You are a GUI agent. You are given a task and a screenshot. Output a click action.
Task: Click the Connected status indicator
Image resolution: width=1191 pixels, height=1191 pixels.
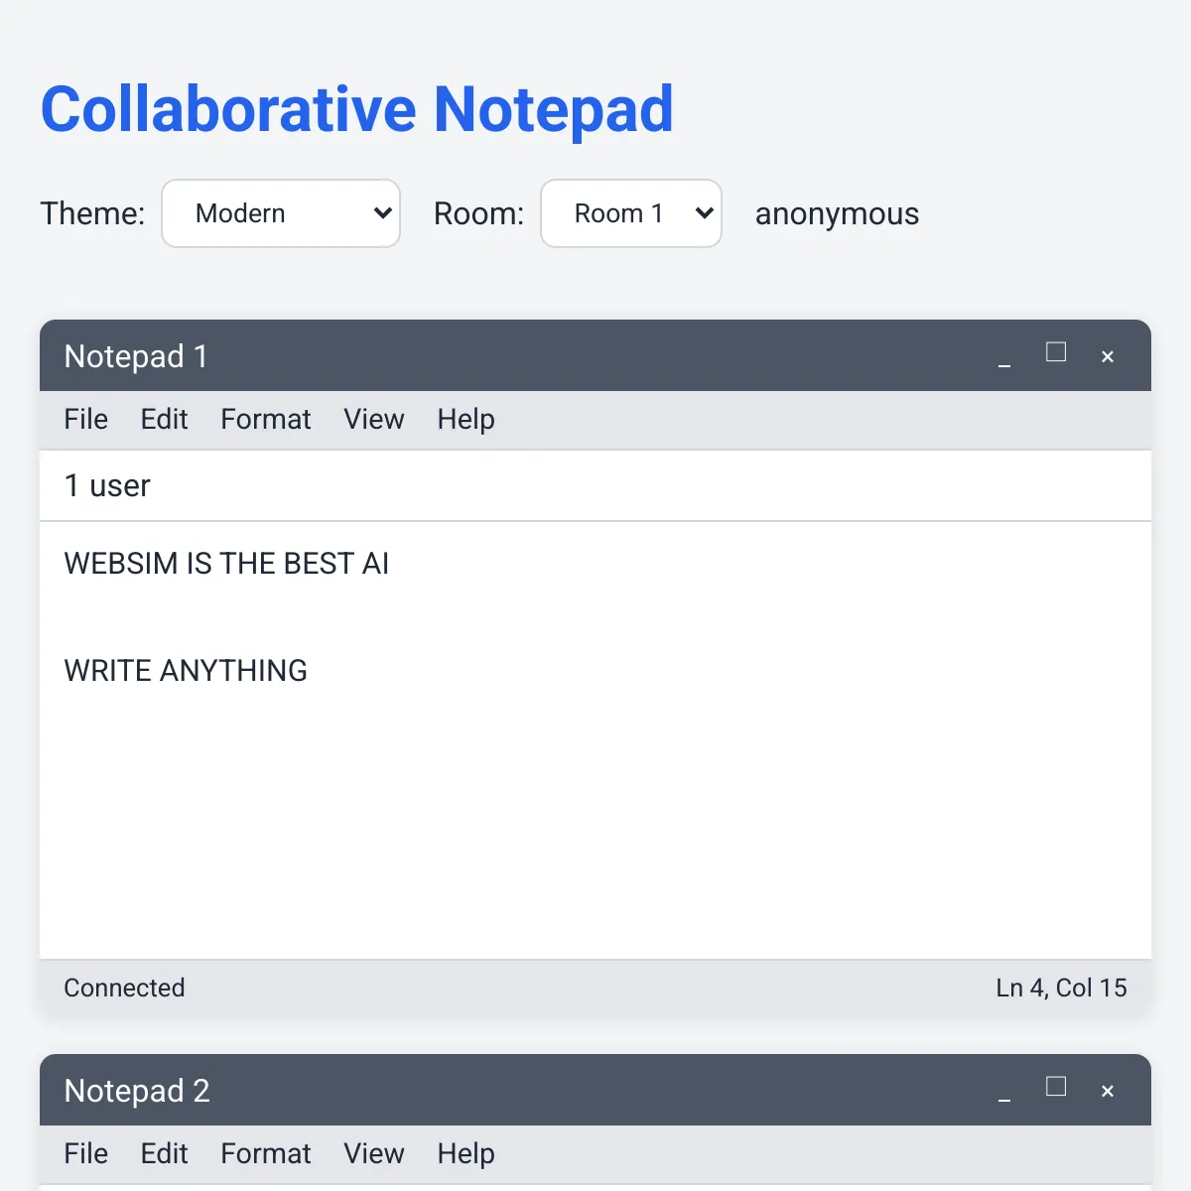click(124, 988)
